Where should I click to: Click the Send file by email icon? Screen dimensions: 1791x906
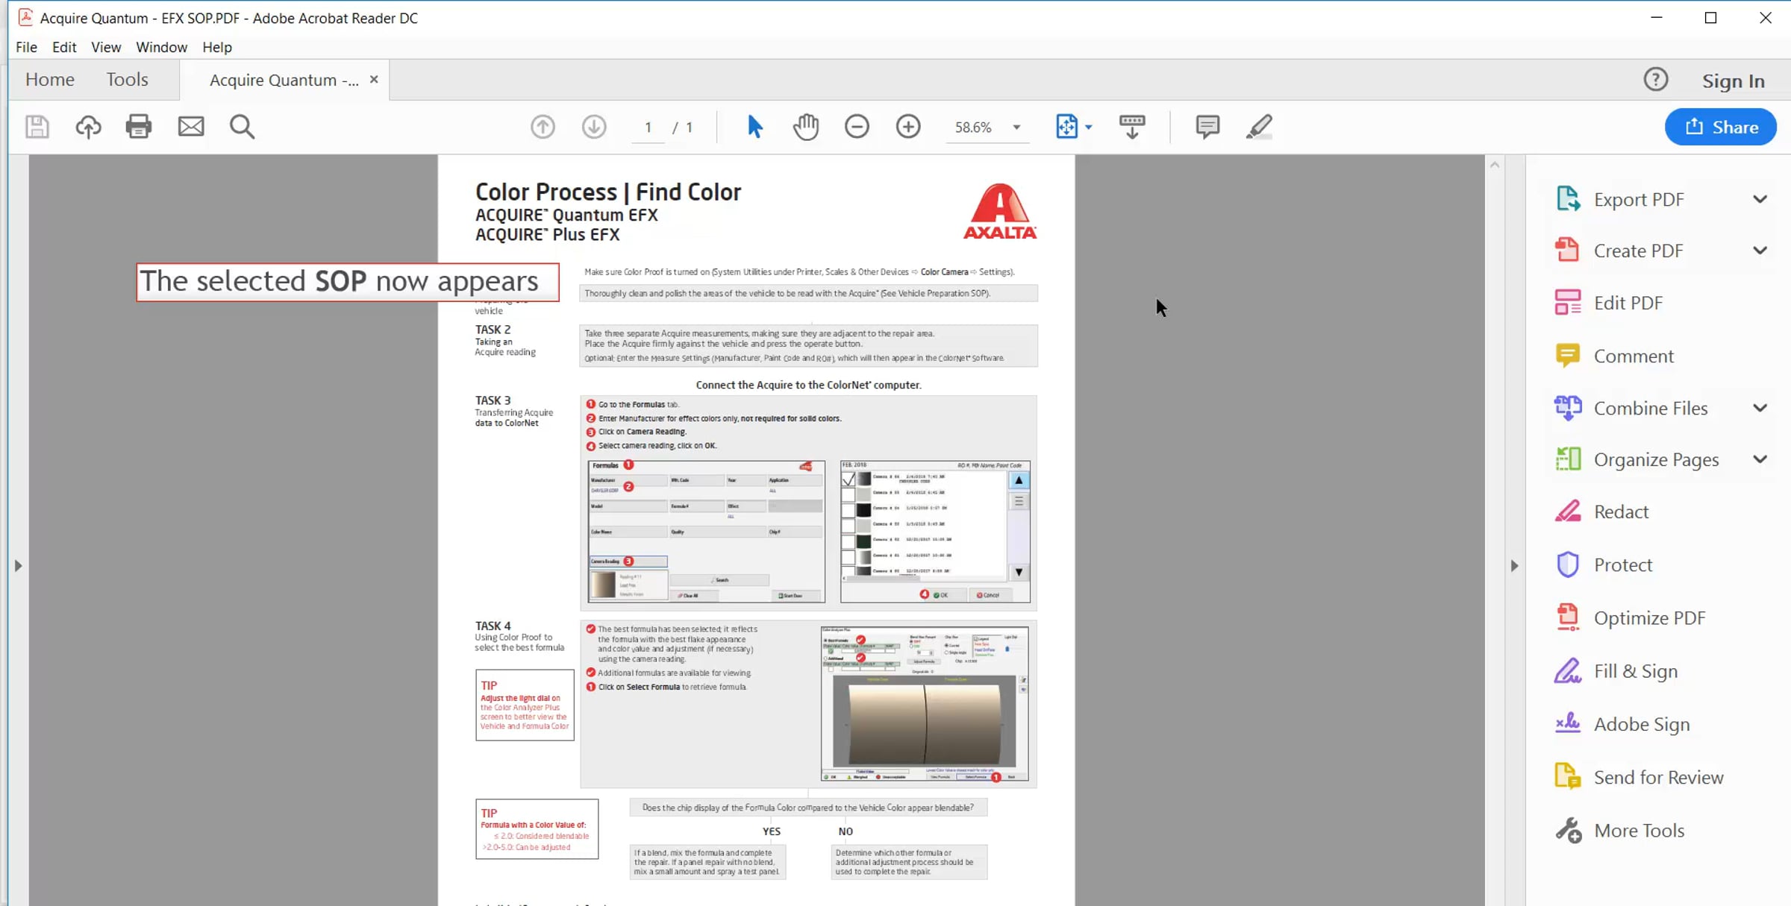coord(191,127)
